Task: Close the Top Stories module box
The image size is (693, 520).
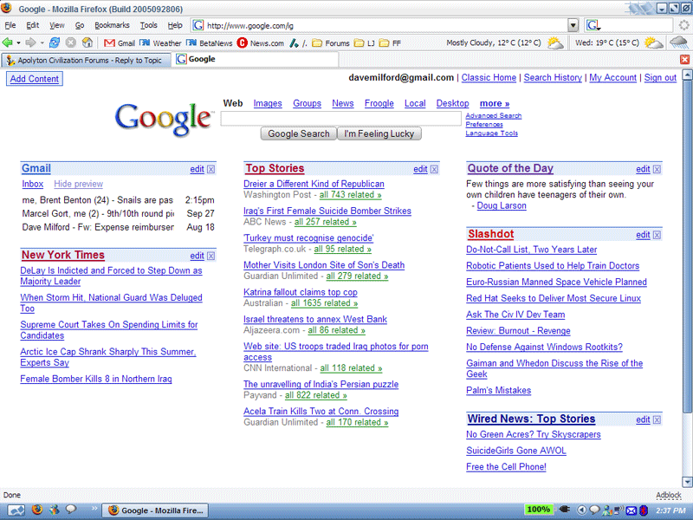Action: pos(434,169)
